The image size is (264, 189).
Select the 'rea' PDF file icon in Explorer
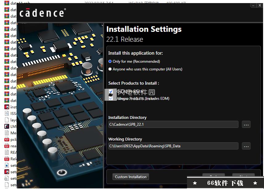point(7,146)
